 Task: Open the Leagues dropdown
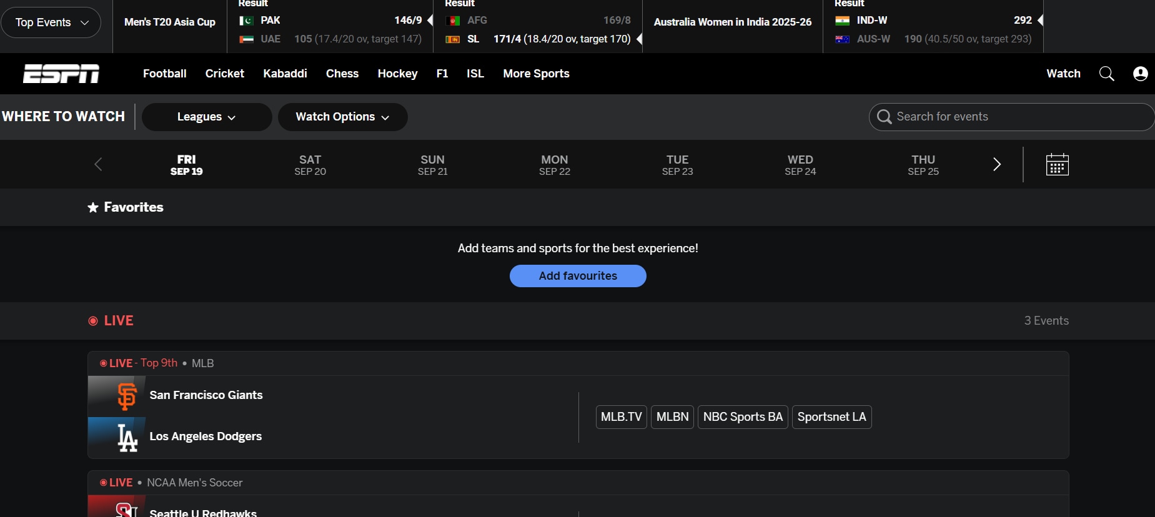pyautogui.click(x=207, y=117)
